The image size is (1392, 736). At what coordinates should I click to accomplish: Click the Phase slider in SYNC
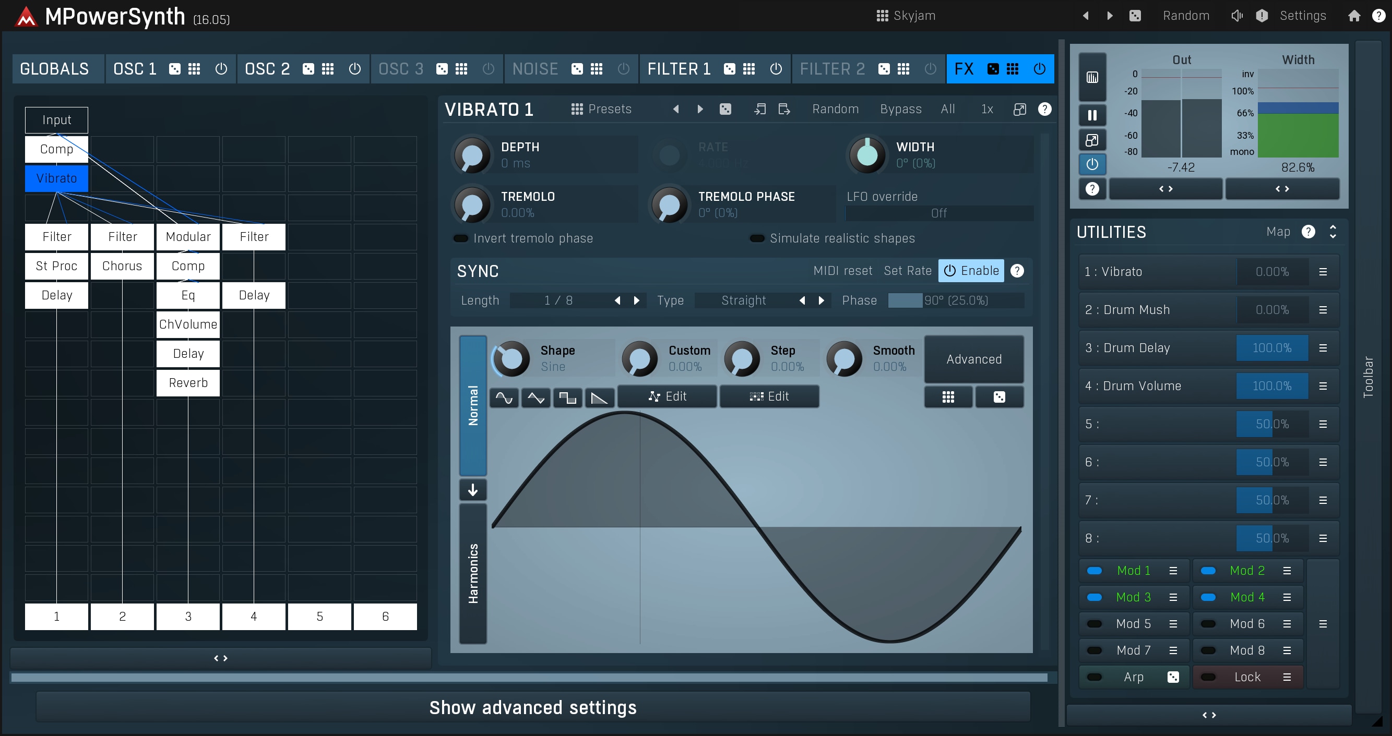point(956,300)
